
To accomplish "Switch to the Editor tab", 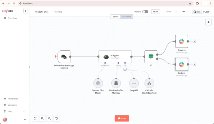I will coord(115,17).
